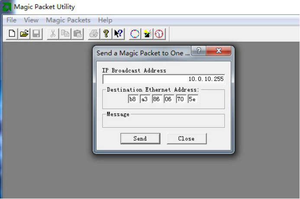Click the New document toolbar icon
The width and height of the screenshot is (300, 199).
point(12,34)
